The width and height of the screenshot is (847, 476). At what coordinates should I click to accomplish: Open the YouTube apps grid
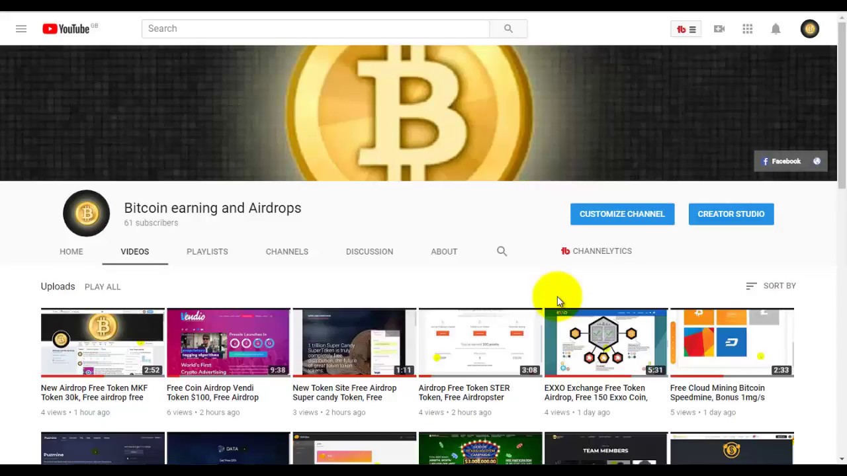coord(748,29)
